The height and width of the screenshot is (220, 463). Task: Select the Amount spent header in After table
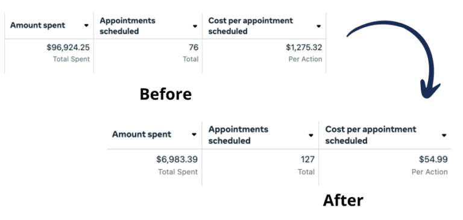142,134
